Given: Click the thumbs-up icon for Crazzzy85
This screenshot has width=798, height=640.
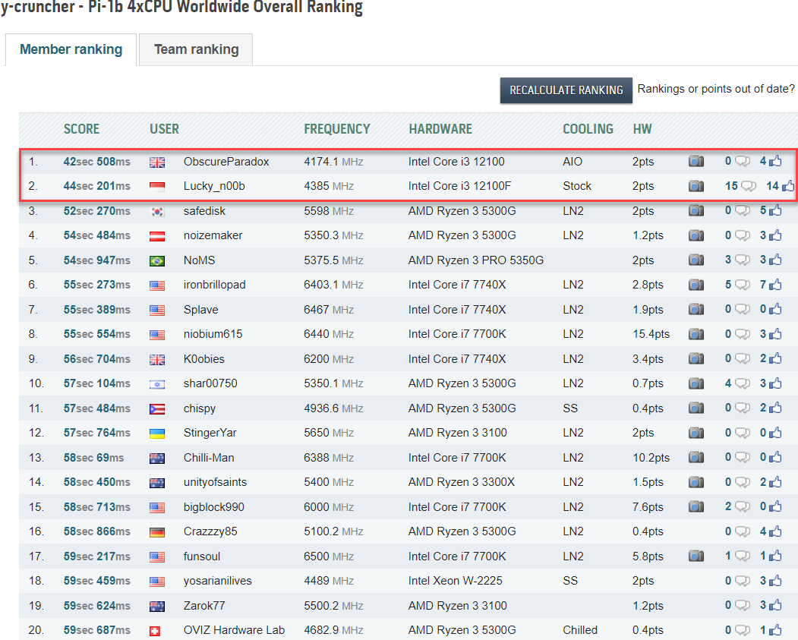Looking at the screenshot, I should click(775, 531).
